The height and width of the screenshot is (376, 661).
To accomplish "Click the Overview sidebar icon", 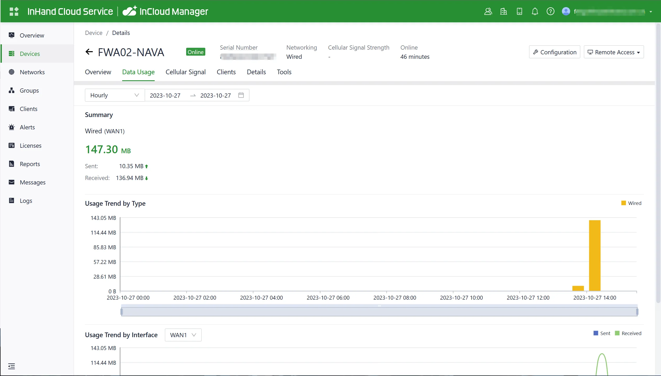I will 12,35.
